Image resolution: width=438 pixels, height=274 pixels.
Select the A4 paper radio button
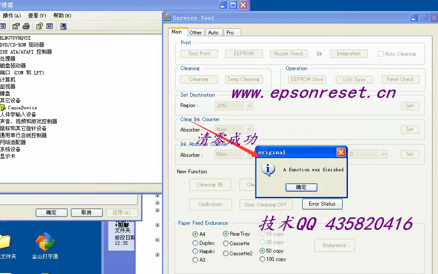[195, 234]
